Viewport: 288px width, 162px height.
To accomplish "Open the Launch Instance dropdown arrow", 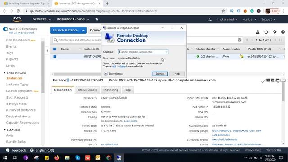I will point(83,30).
